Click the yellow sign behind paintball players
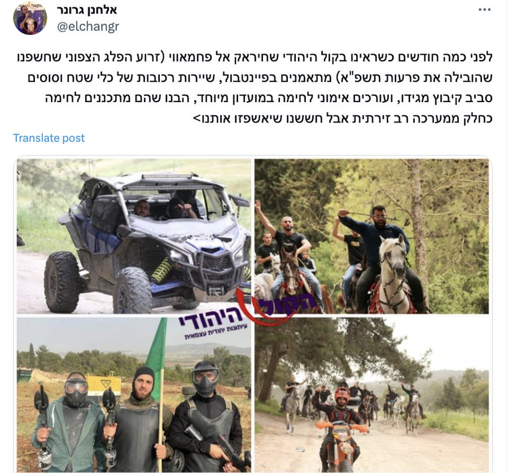The image size is (508, 473). (x=104, y=385)
